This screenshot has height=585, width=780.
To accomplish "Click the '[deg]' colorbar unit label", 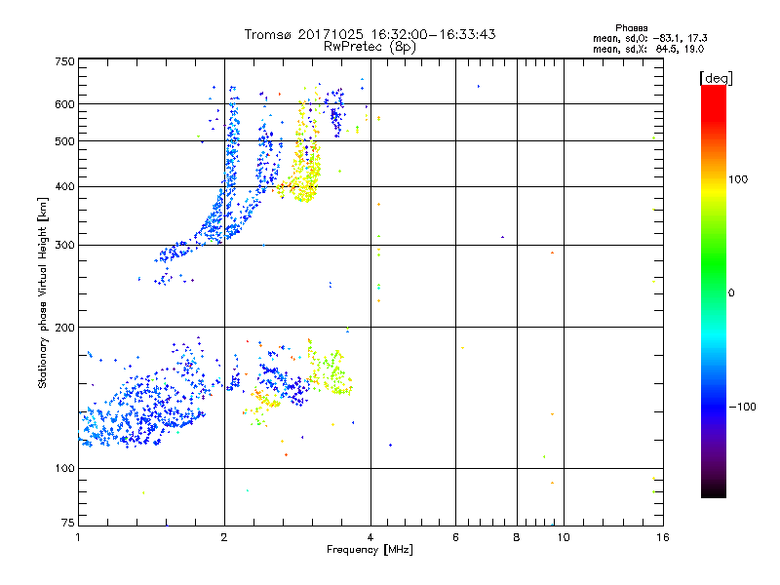I will point(716,78).
